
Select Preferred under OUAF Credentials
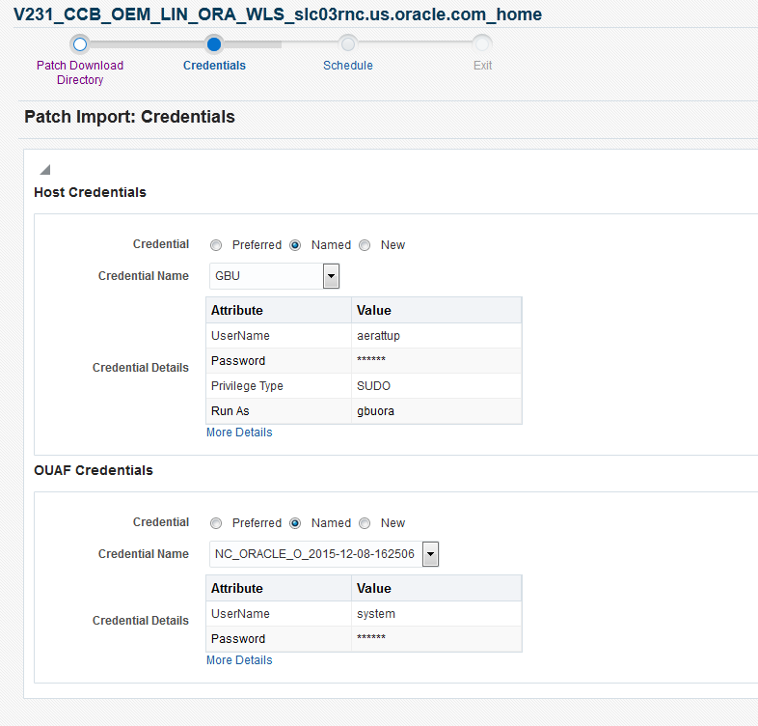(x=216, y=523)
